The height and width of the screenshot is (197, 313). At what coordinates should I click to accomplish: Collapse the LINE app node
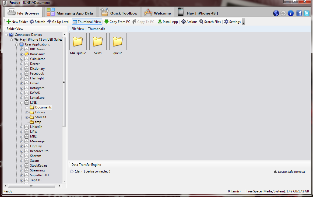(22, 103)
